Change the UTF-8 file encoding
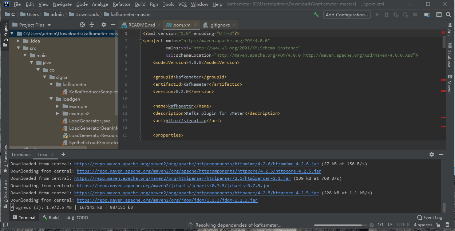This screenshot has width=455, height=231. 403,225
